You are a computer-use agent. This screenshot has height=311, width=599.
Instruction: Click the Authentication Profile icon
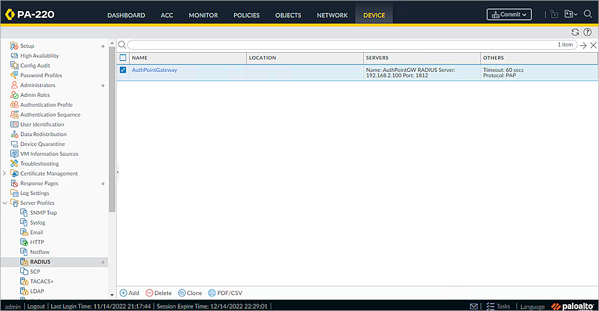(x=14, y=105)
